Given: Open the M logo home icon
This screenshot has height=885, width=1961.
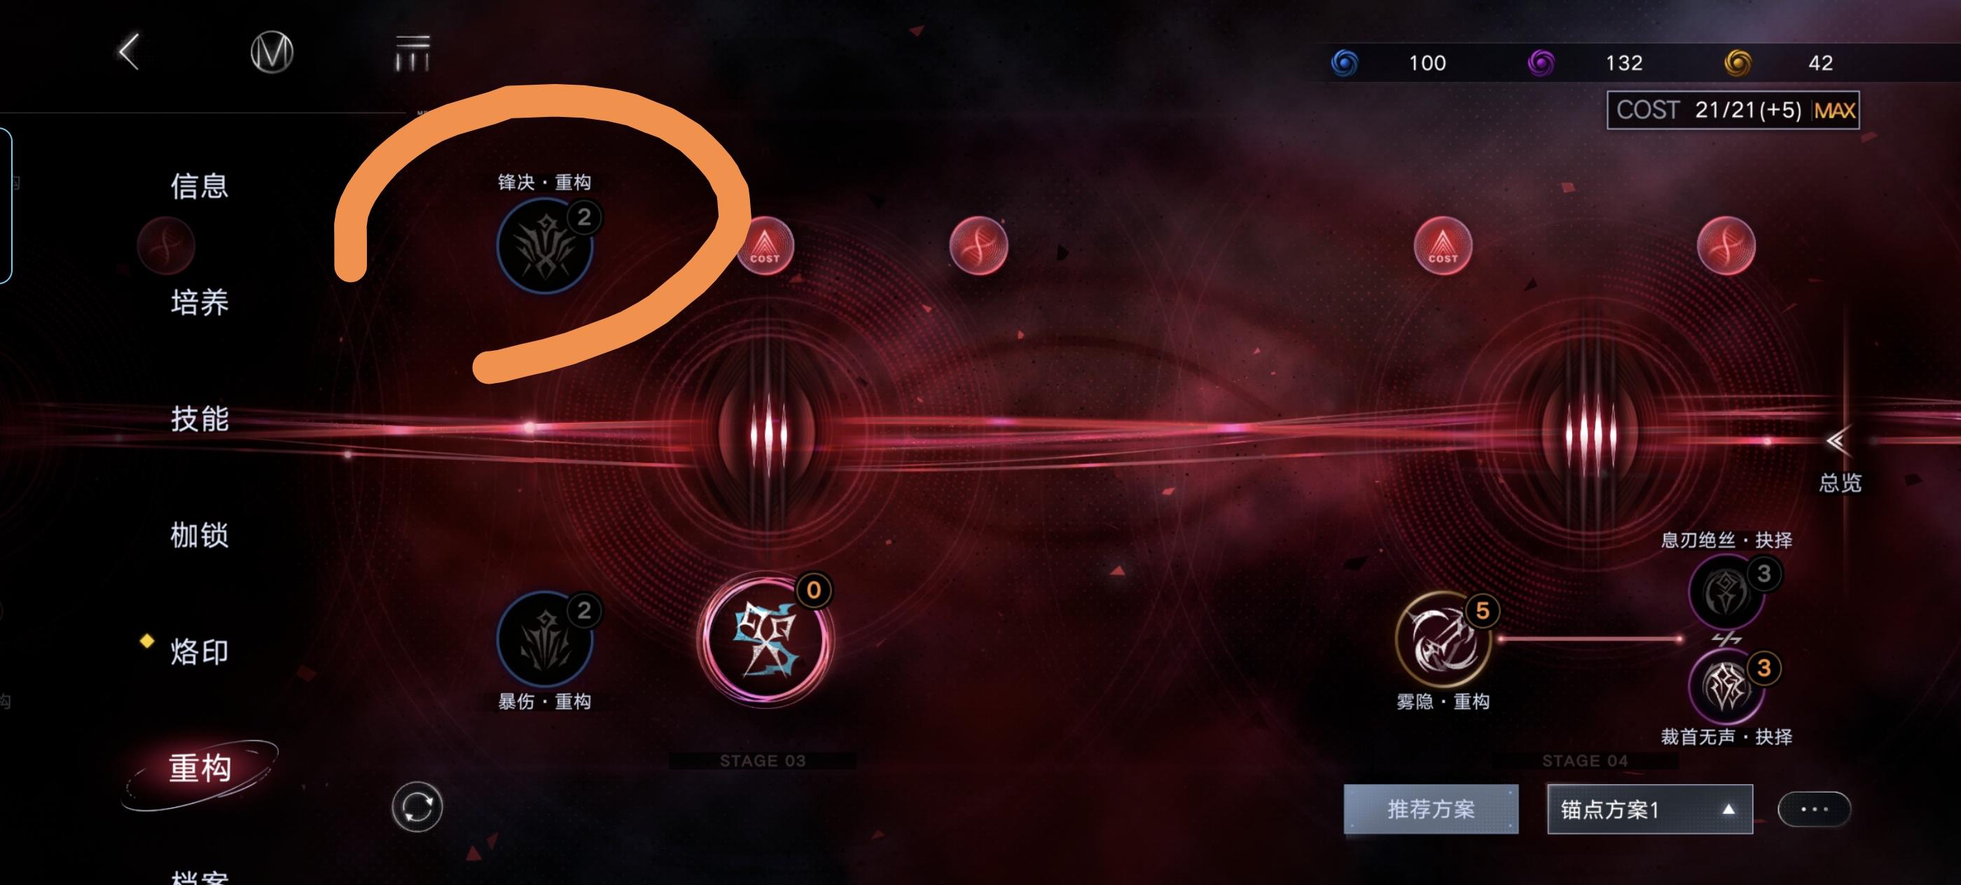Looking at the screenshot, I should [x=272, y=53].
